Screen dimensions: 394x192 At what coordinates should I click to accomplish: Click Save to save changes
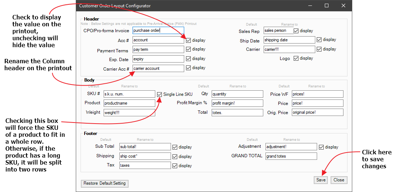point(321,180)
